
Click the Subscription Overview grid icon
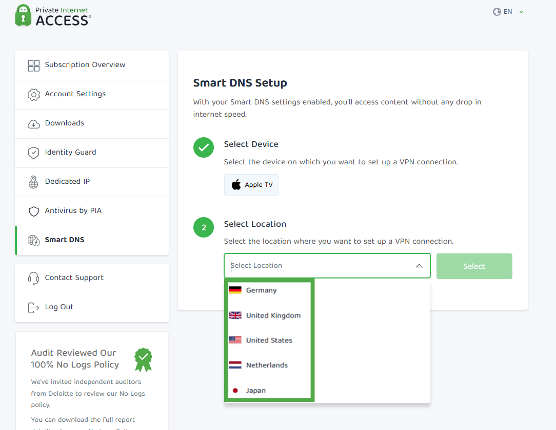tap(34, 66)
